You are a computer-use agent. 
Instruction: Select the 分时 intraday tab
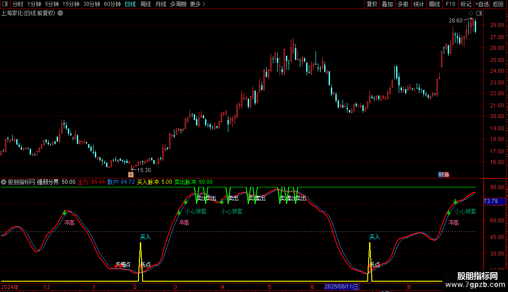(x=18, y=4)
